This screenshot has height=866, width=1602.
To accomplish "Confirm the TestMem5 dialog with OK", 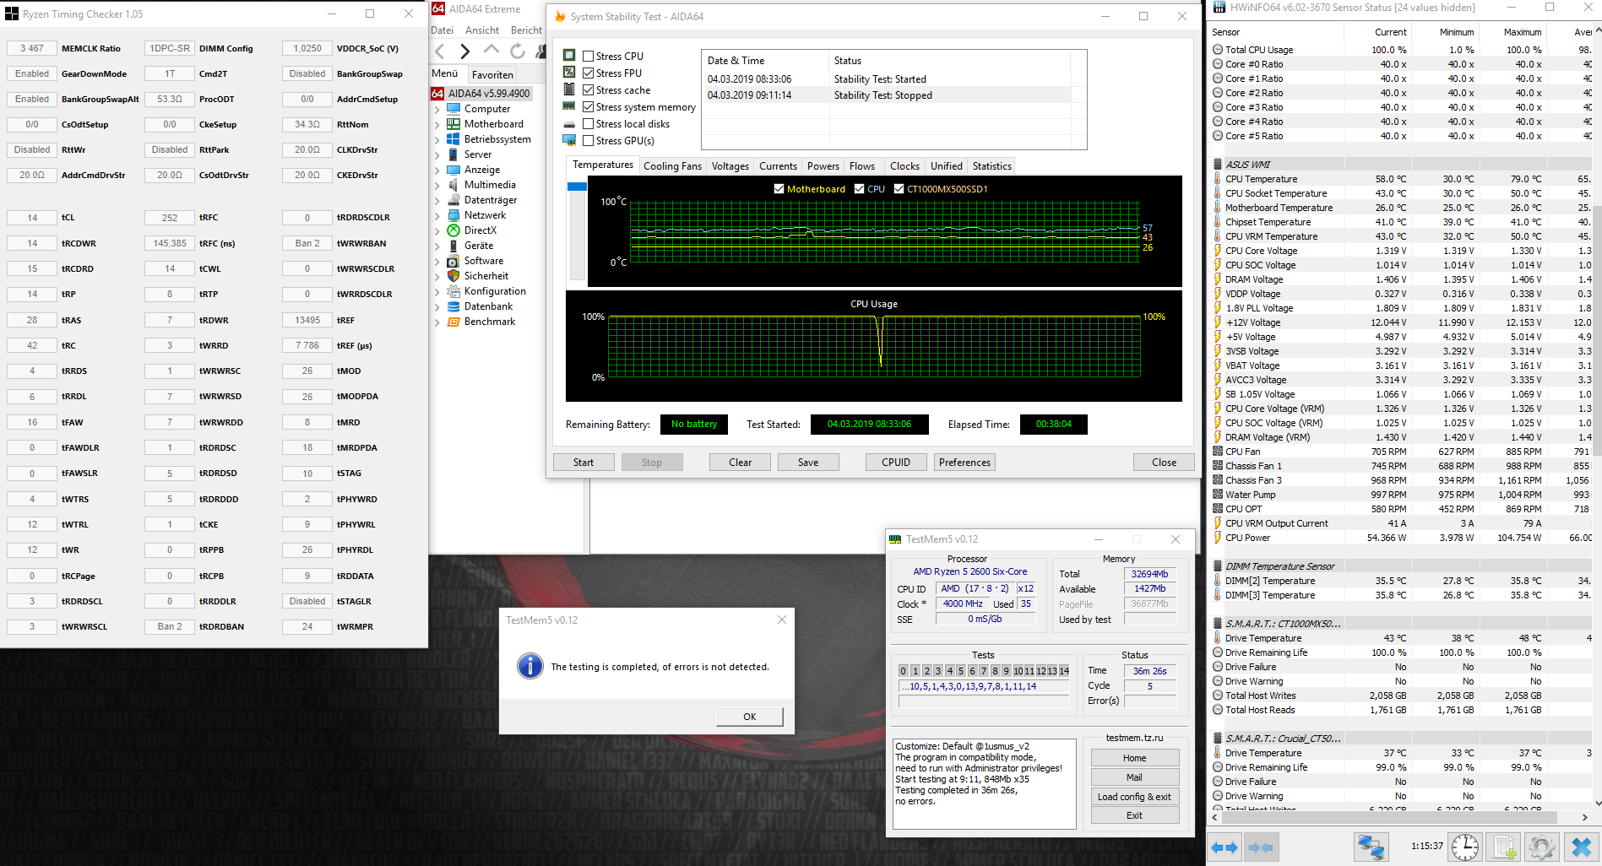I will click(750, 717).
